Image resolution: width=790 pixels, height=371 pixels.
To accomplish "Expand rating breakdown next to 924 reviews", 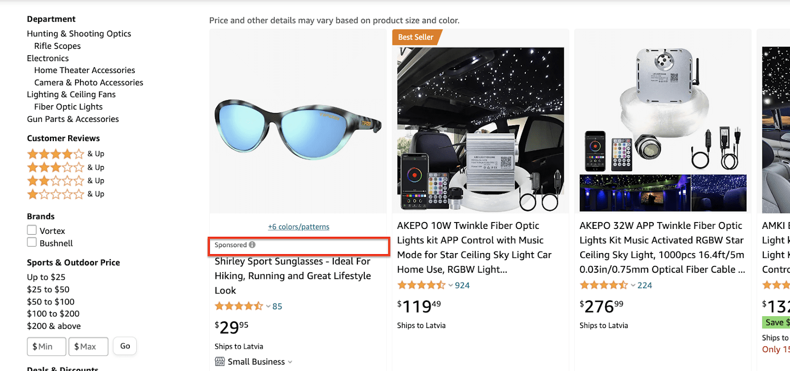I will 451,285.
